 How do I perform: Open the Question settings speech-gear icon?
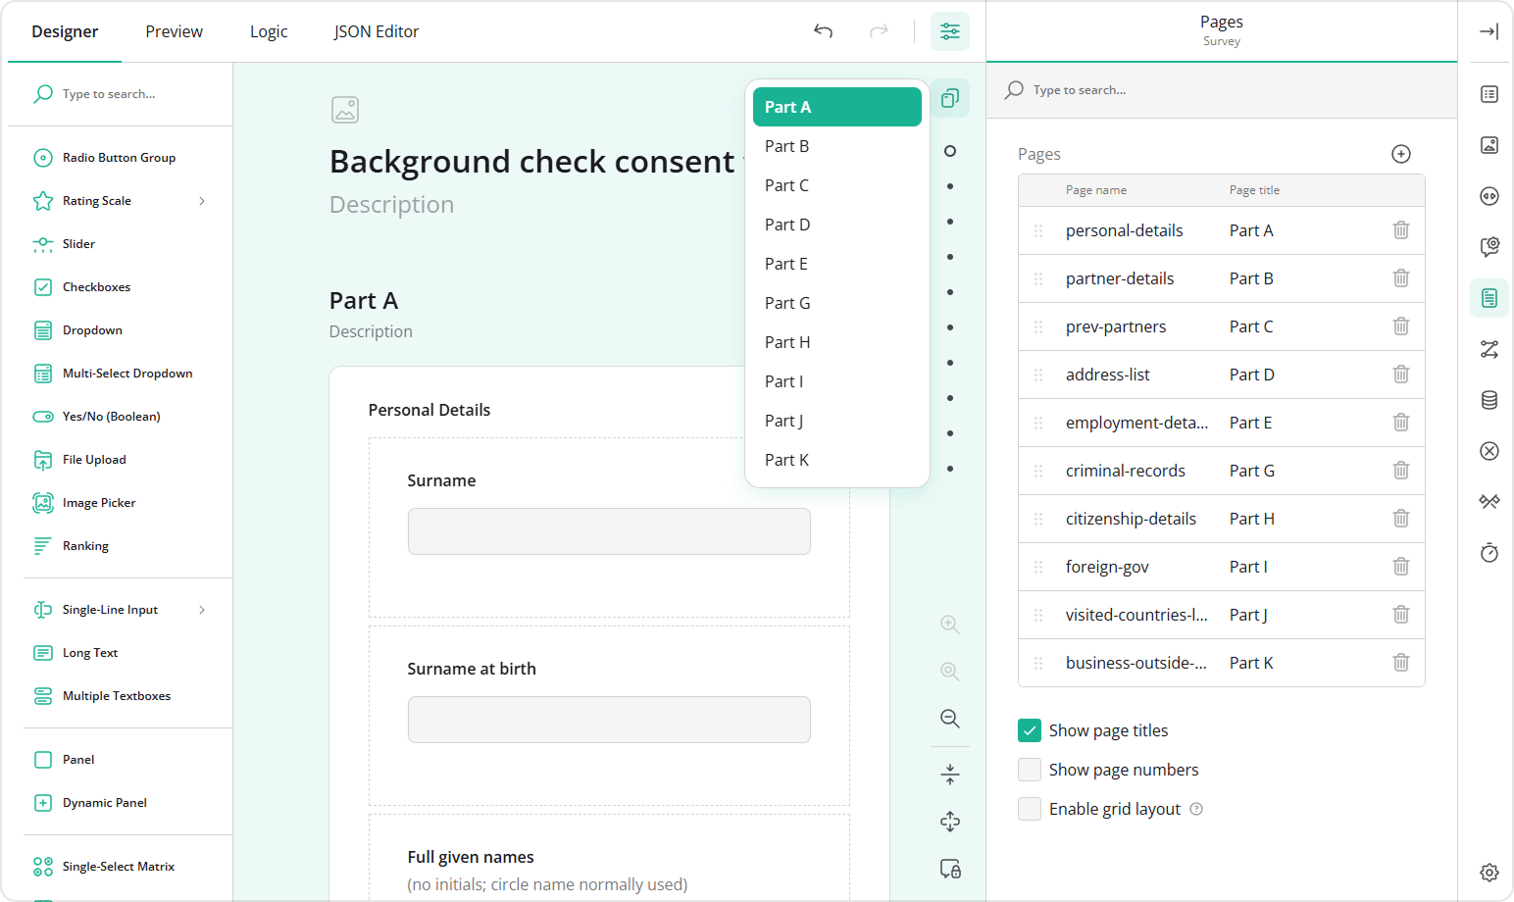(1489, 247)
